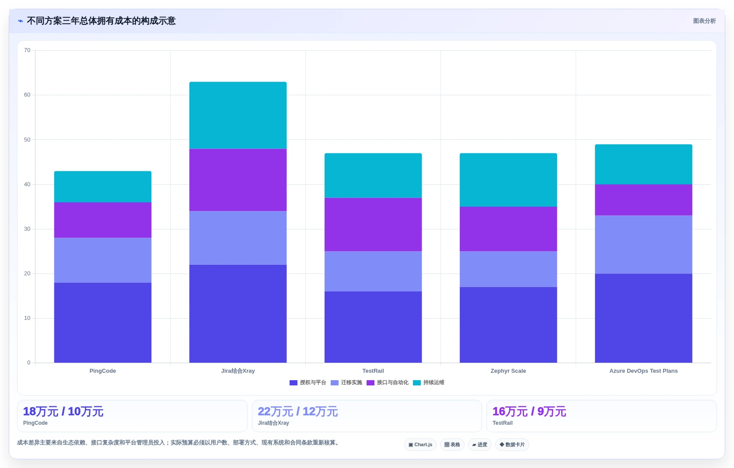
Task: Select Jira结合Xray's dark blue 授权与平台 segment
Action: coord(238,314)
